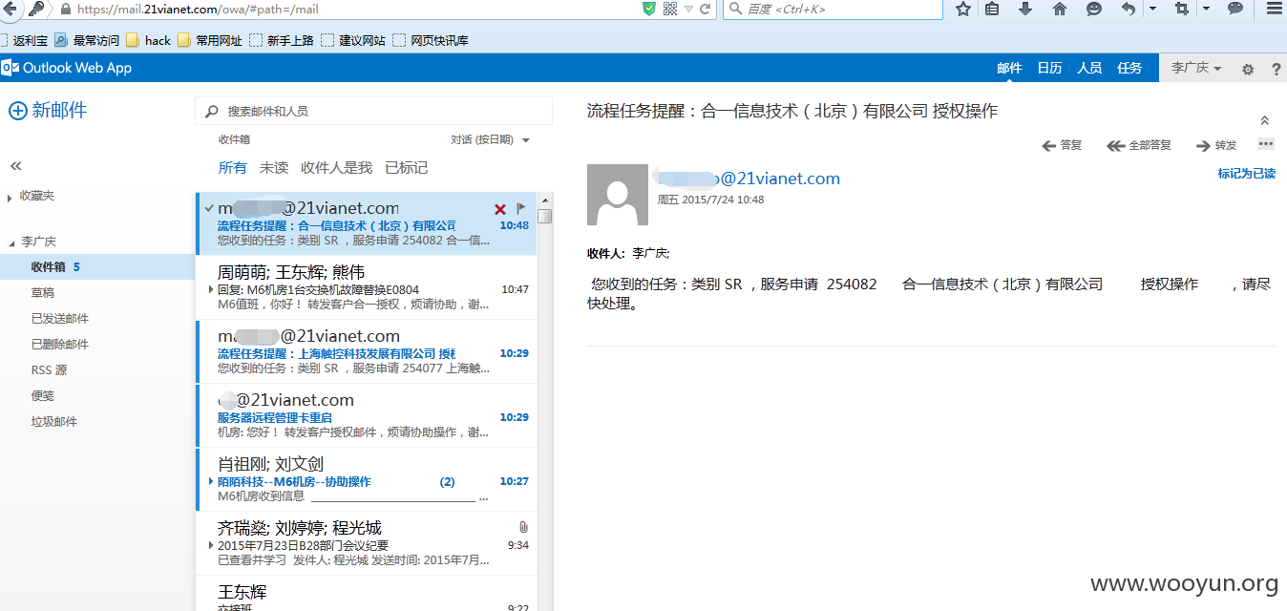
Task: Collapse the 李广庆 mailbox tree
Action: click(x=11, y=242)
